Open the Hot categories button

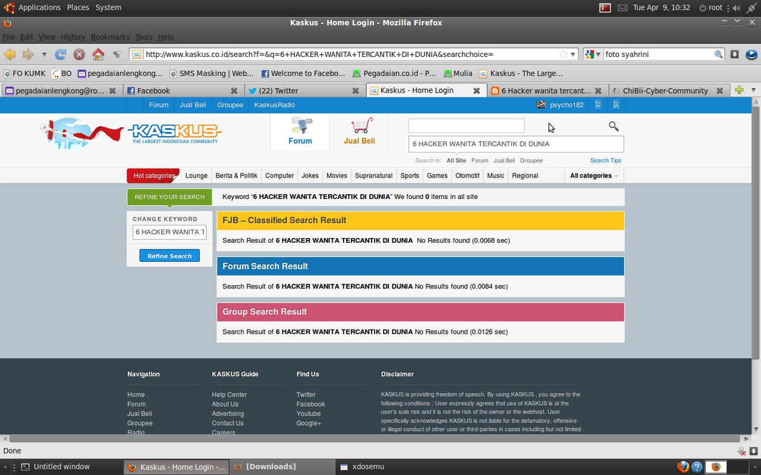click(x=153, y=176)
